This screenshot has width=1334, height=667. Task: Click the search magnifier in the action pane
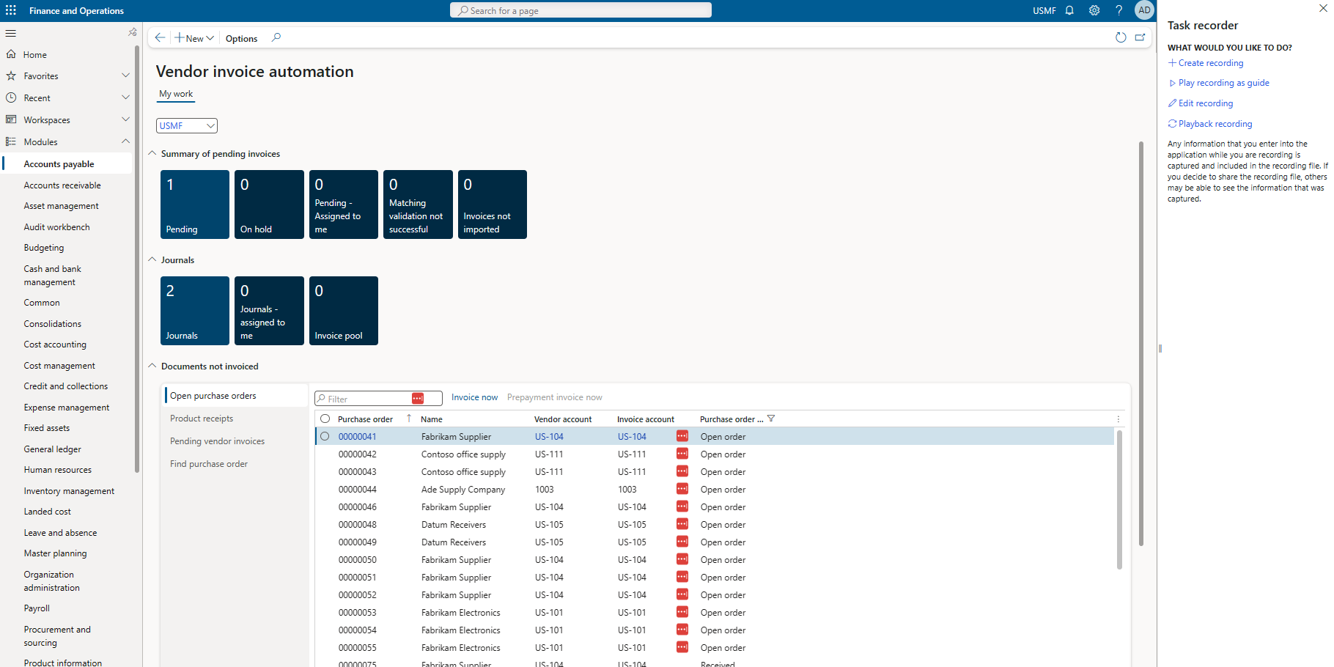point(276,37)
